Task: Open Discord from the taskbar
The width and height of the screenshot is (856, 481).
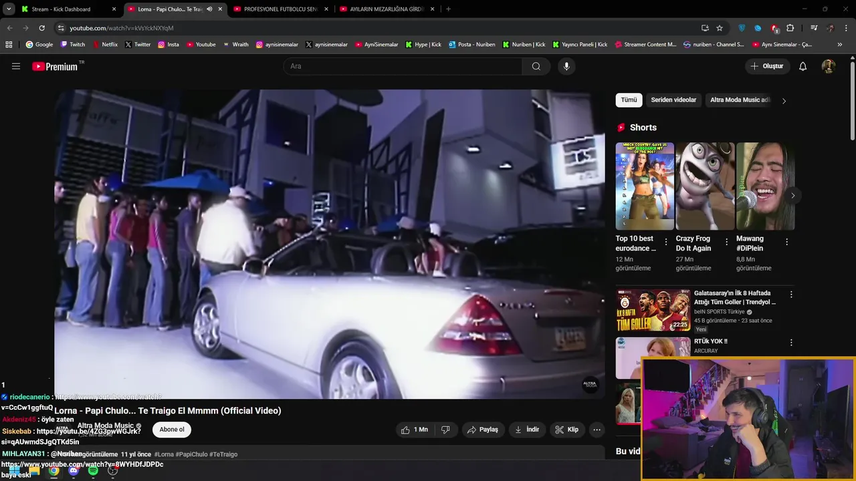Action: click(74, 471)
